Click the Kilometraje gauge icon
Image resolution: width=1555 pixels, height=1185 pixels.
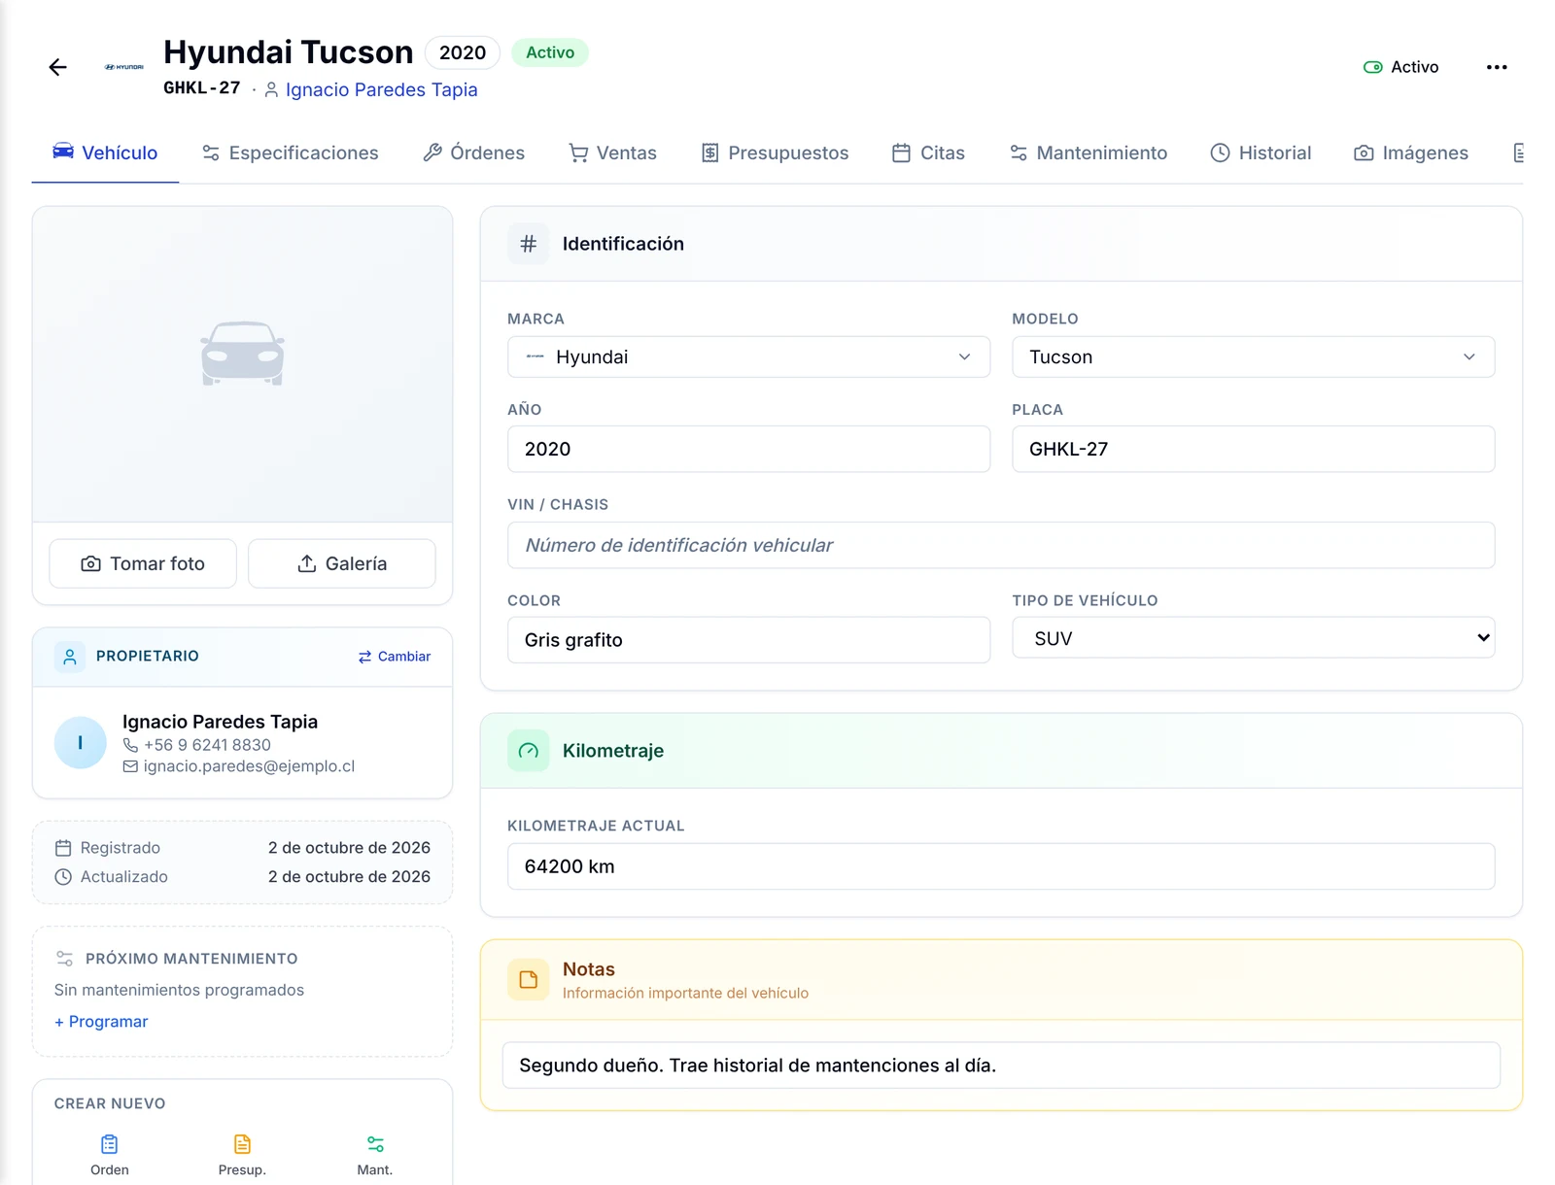pyautogui.click(x=529, y=751)
